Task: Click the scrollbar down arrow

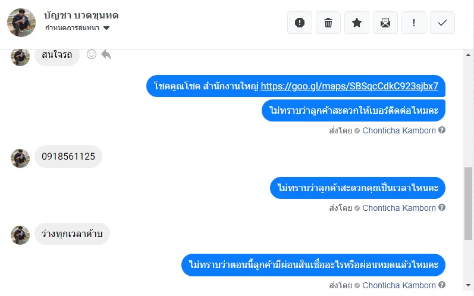Action: 469,291
